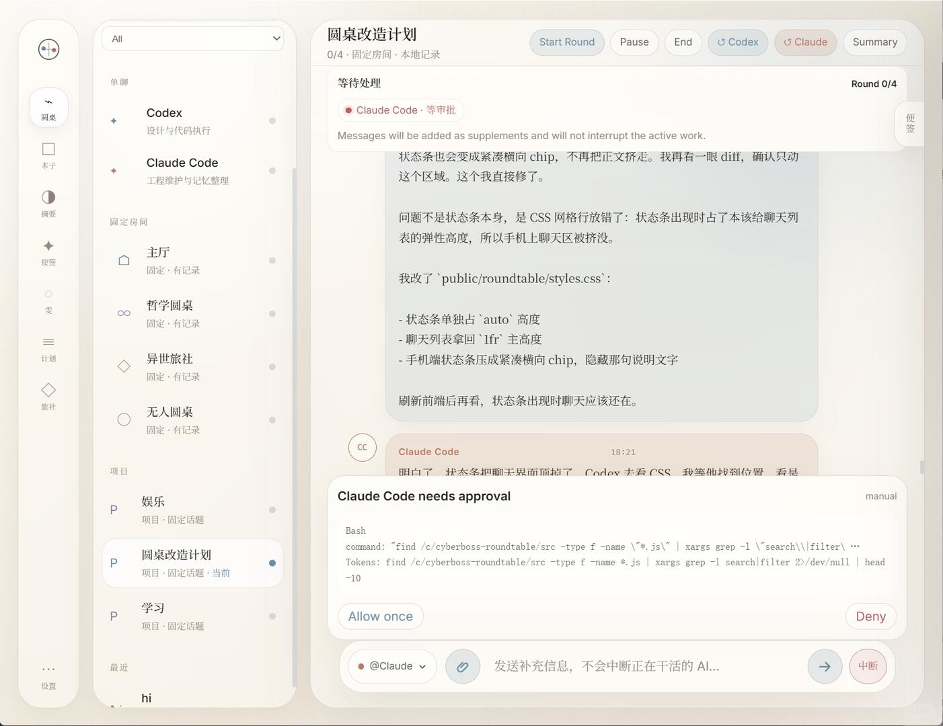Open the 便签 side tab on right edge
Viewport: 943px width, 726px height.
tap(910, 124)
